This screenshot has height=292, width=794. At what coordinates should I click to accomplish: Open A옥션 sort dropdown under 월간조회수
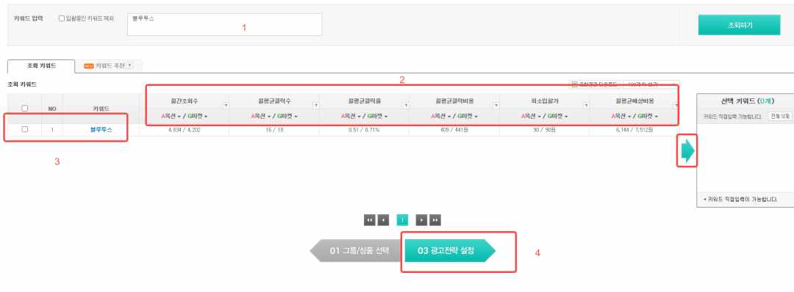tap(170, 116)
